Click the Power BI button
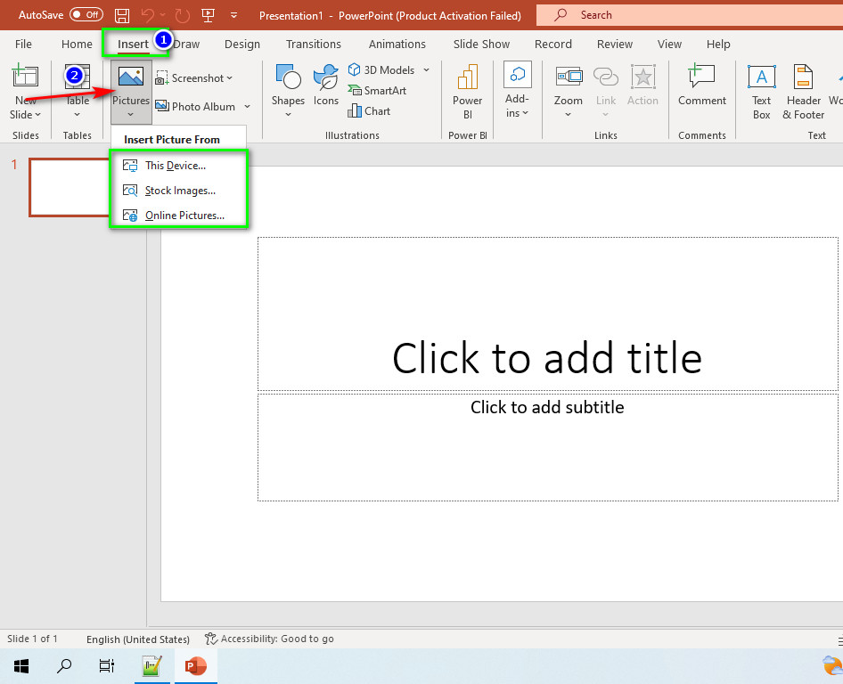The width and height of the screenshot is (843, 684). [467, 92]
